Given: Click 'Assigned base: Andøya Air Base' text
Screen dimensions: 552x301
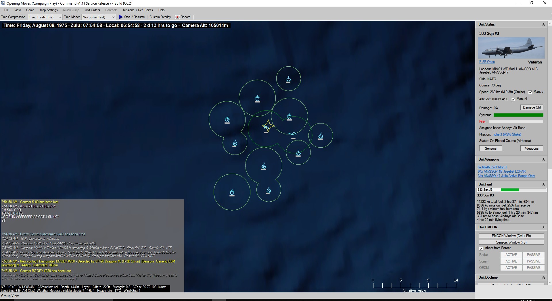Looking at the screenshot, I should pyautogui.click(x=502, y=128).
